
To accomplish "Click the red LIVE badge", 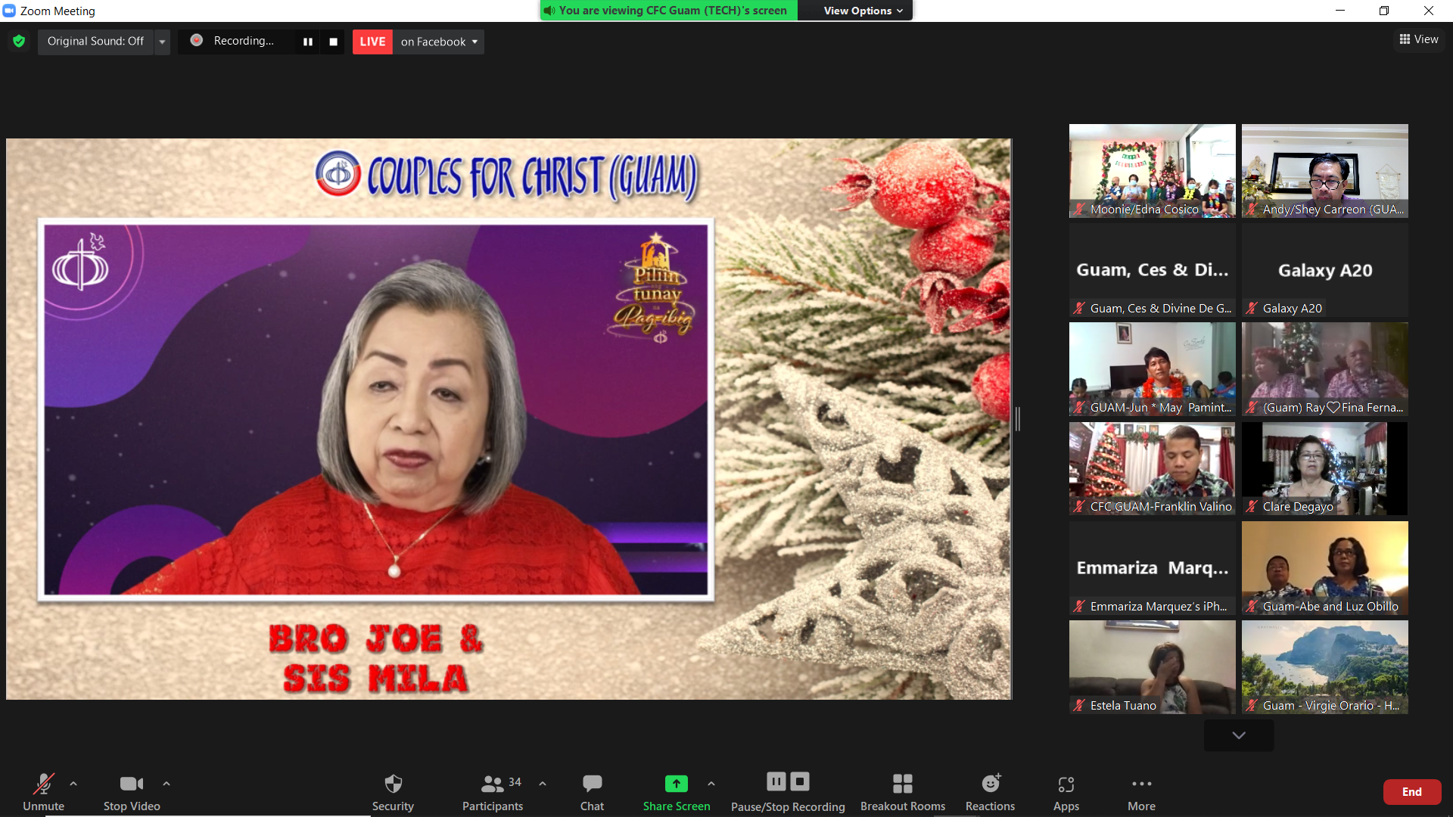I will 372,42.
